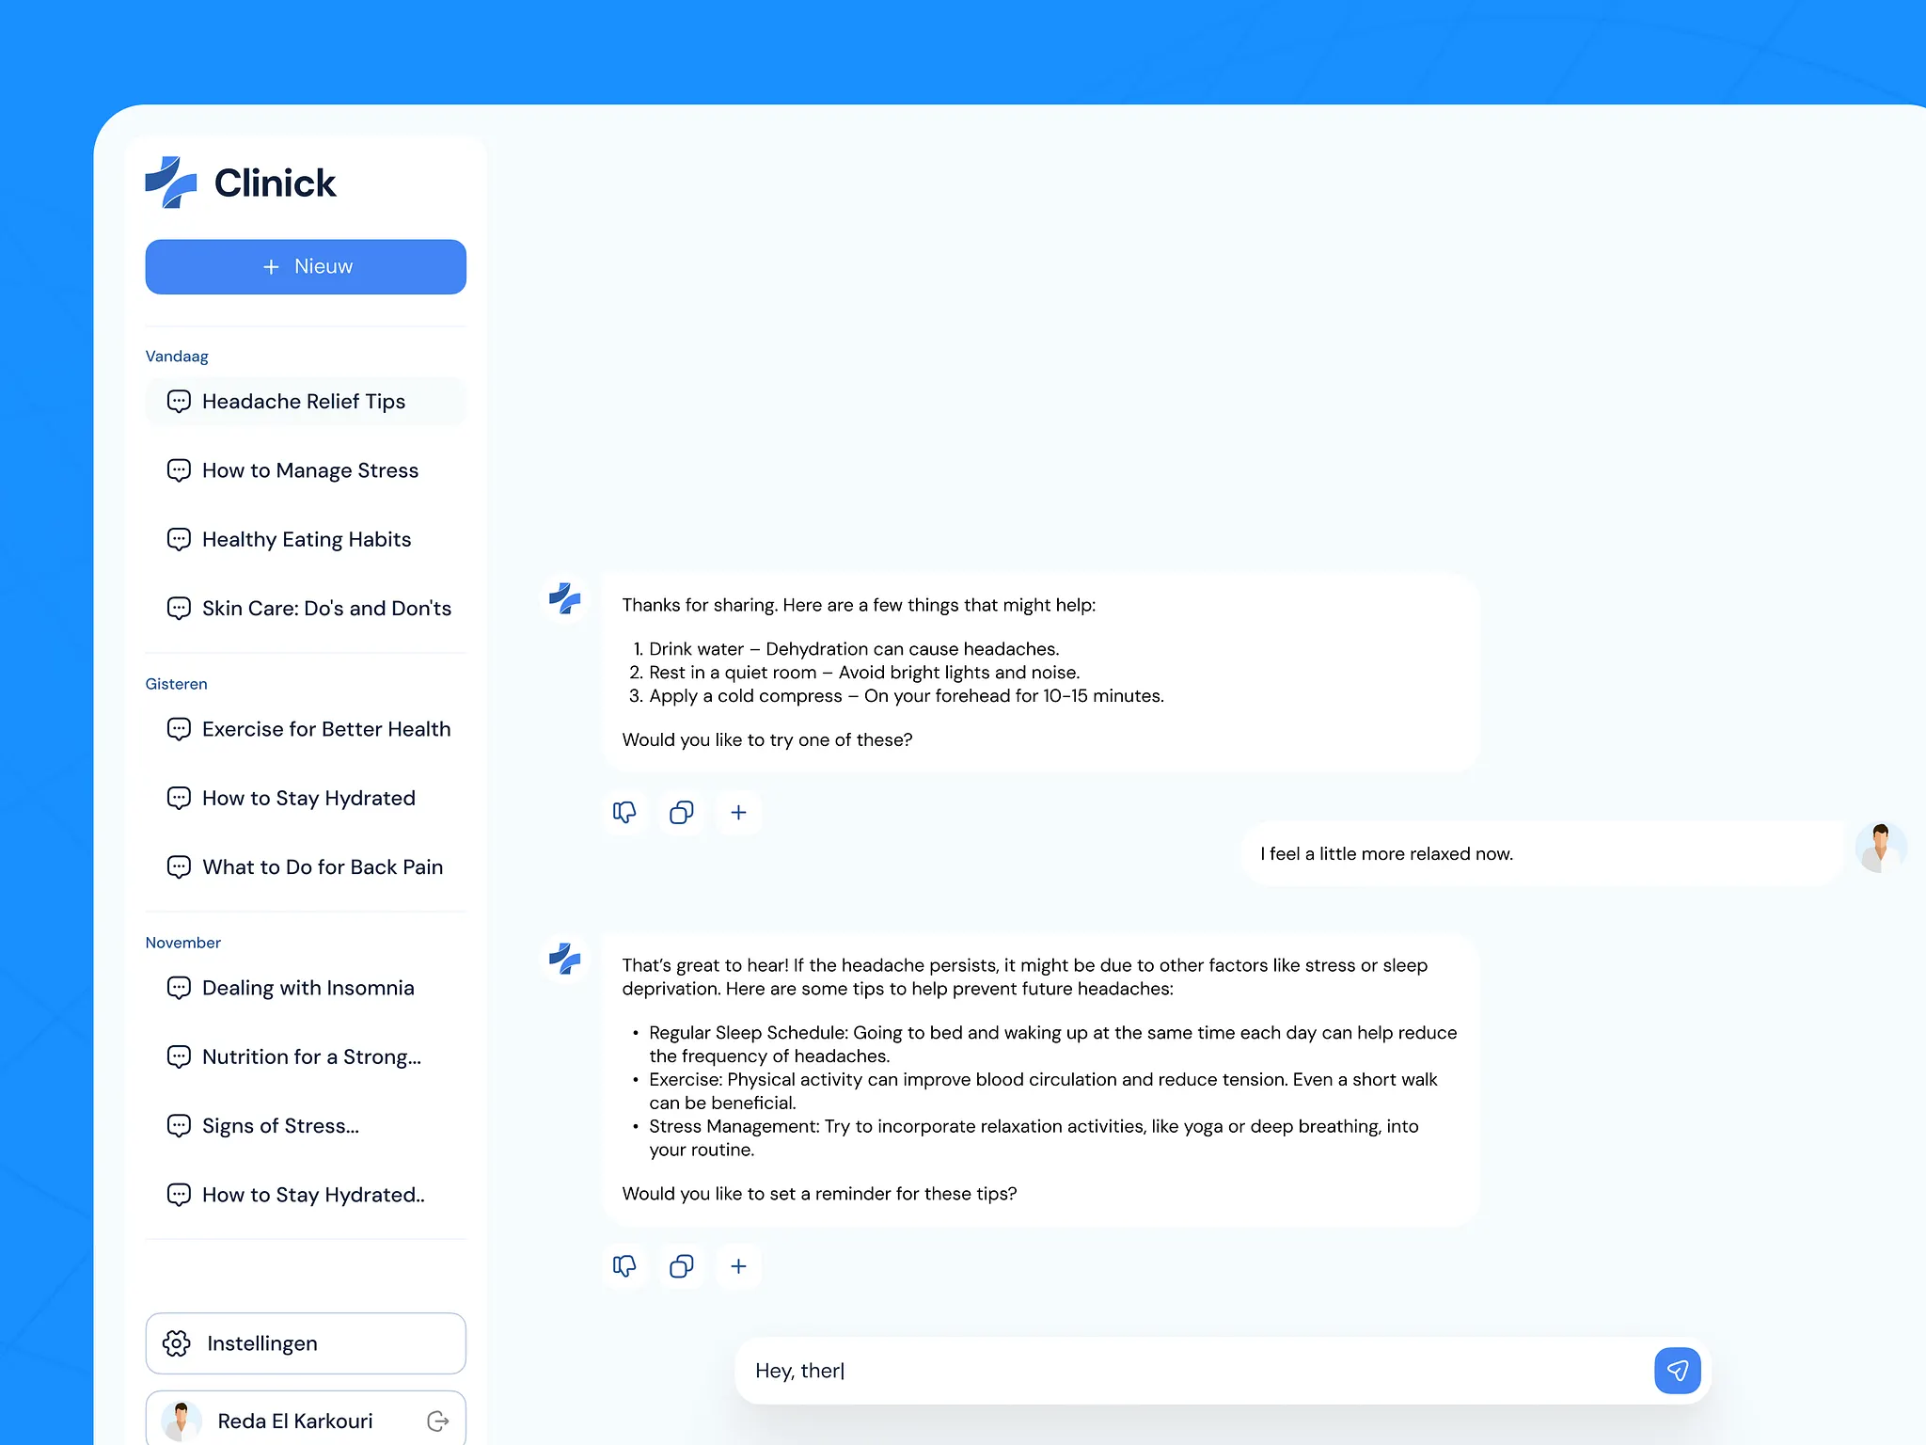This screenshot has width=1926, height=1445.
Task: Click chat bubble icon beside Healthy Eating Habits
Action: [x=179, y=539]
